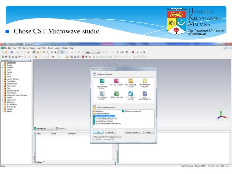Choose the CST PCB Studio module icon

(x=116, y=94)
